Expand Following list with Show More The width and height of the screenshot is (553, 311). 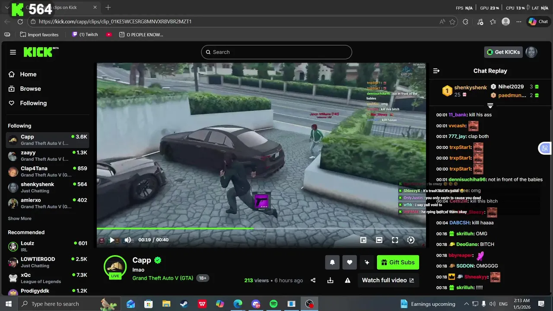(x=19, y=219)
